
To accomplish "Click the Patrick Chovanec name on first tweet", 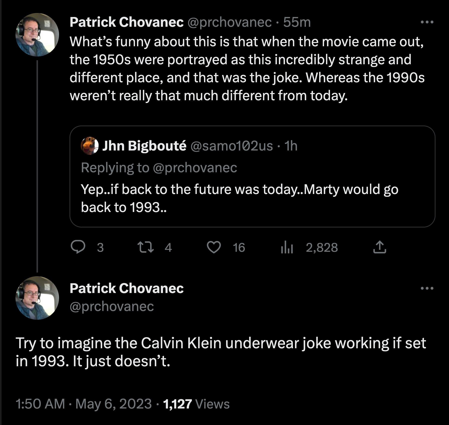I will click(126, 22).
